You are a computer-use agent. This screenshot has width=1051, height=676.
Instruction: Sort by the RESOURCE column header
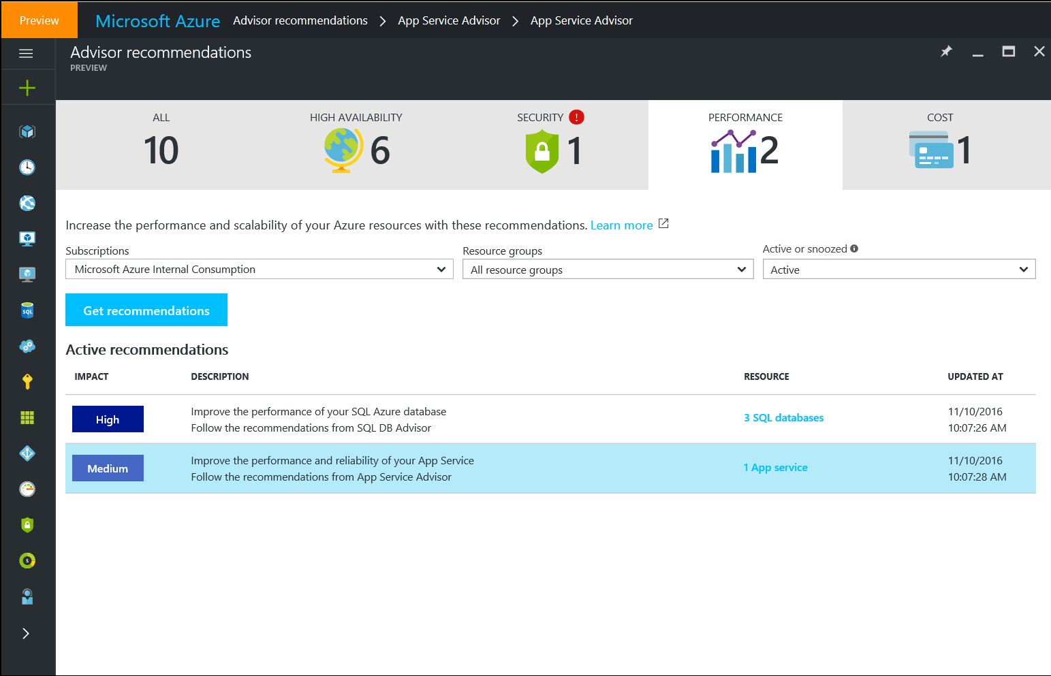[x=766, y=376]
